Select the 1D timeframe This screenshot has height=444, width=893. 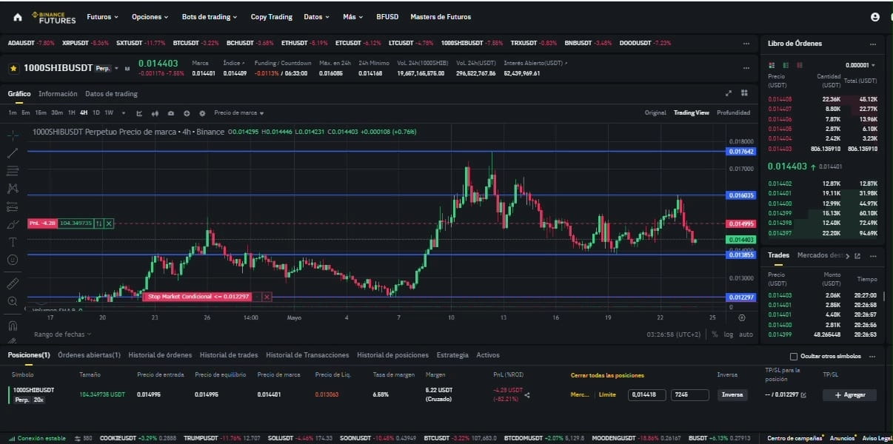click(96, 113)
